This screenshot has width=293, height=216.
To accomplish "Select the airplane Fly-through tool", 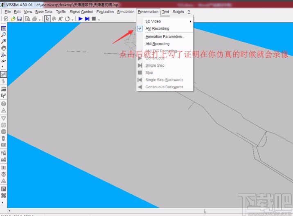I will coord(4,61).
